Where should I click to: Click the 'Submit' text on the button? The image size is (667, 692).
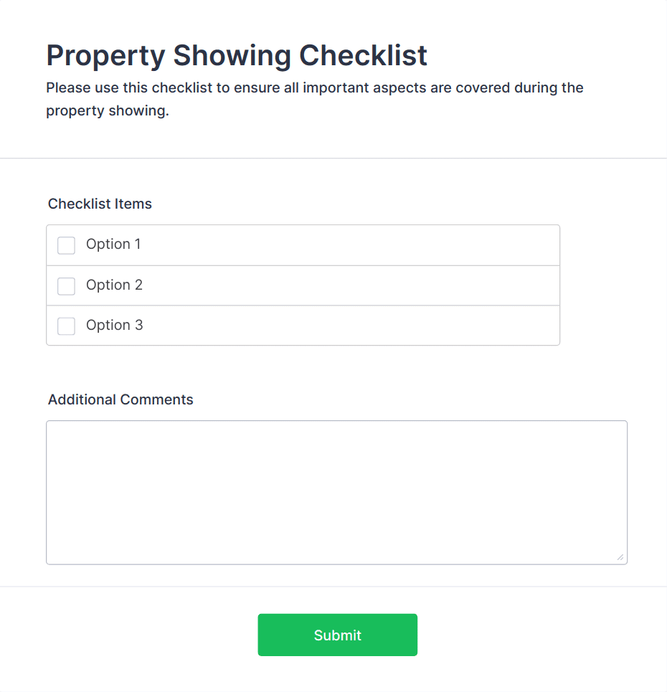[337, 635]
